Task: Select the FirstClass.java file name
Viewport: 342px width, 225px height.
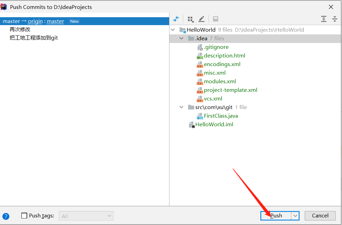Action: coord(221,116)
